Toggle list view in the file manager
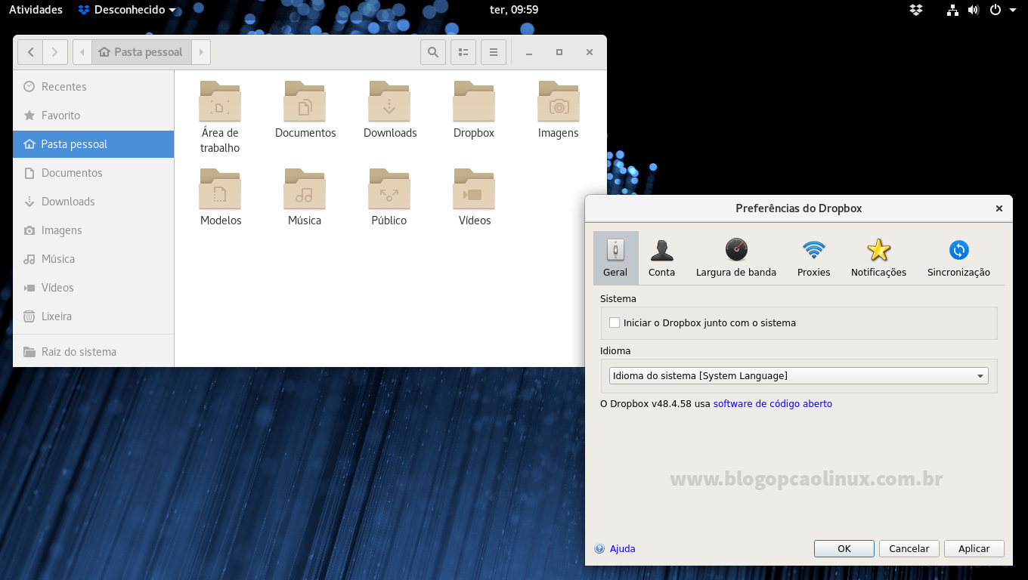The image size is (1028, 580). tap(463, 52)
